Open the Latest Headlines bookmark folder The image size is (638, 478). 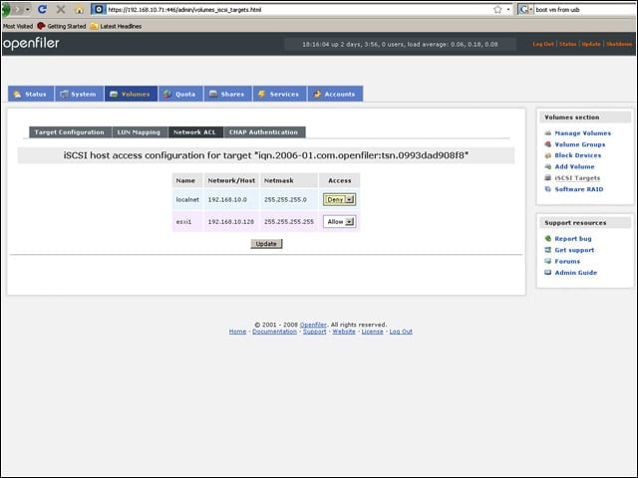coord(116,26)
